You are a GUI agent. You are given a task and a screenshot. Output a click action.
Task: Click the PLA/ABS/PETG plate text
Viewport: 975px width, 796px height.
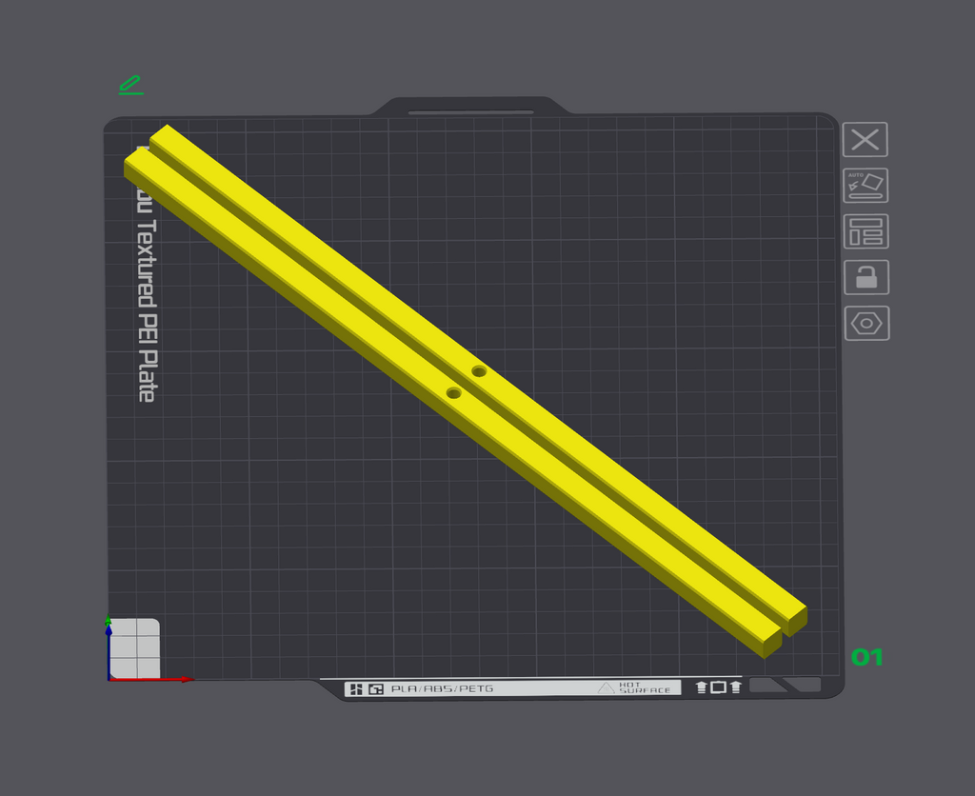click(442, 688)
